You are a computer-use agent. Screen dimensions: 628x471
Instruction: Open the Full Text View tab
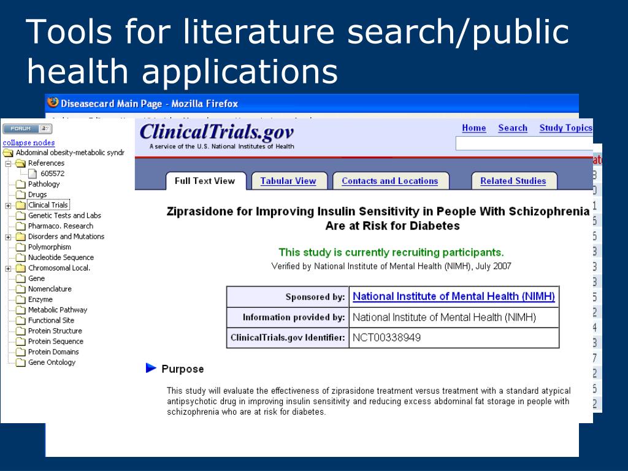[206, 181]
